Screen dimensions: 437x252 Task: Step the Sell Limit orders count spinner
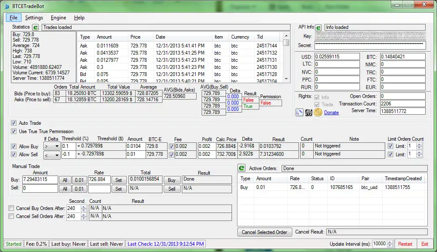[x=419, y=155]
